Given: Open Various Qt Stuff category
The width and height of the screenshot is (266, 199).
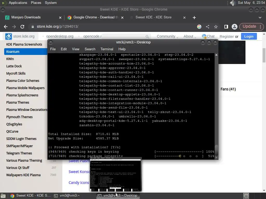Looking at the screenshot, I should click(18, 168).
